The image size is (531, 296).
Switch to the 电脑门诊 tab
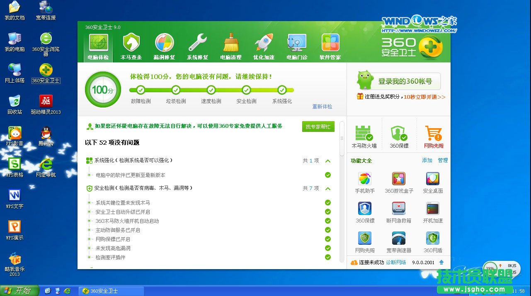pyautogui.click(x=297, y=45)
